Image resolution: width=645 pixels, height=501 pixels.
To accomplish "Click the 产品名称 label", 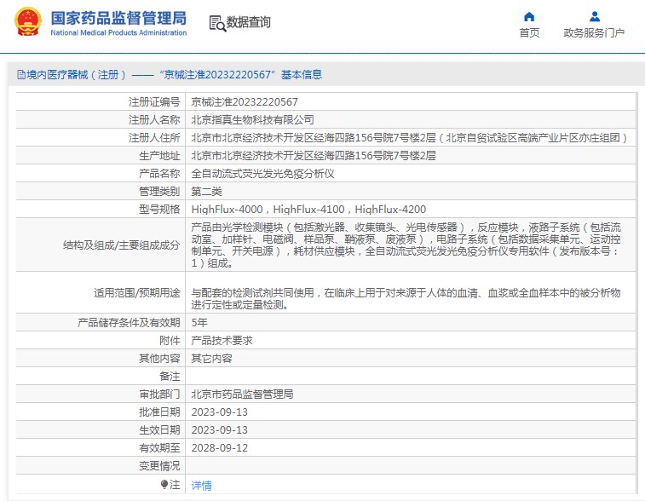I will tap(159, 174).
